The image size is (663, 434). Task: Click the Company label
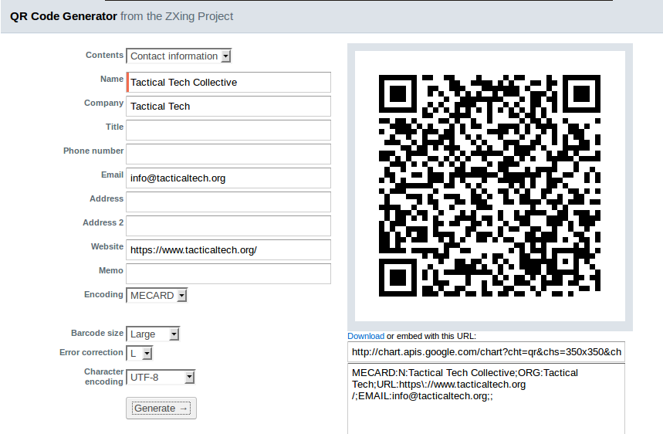click(x=103, y=103)
